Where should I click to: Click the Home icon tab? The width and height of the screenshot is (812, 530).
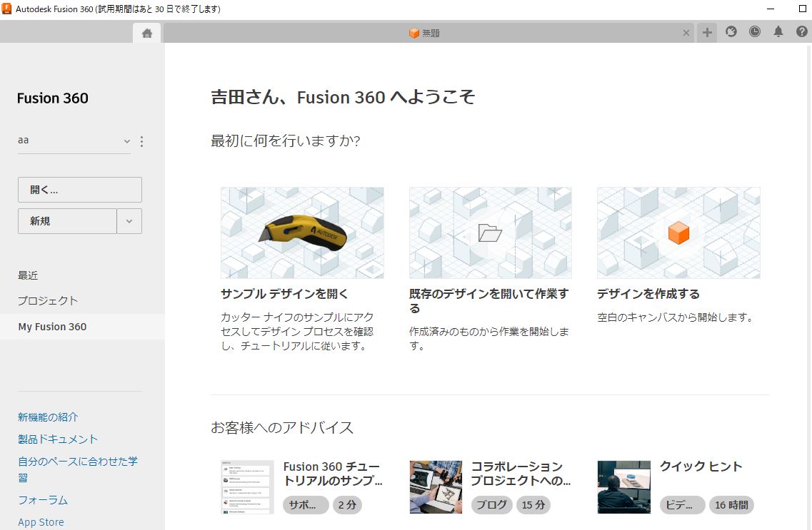(147, 33)
